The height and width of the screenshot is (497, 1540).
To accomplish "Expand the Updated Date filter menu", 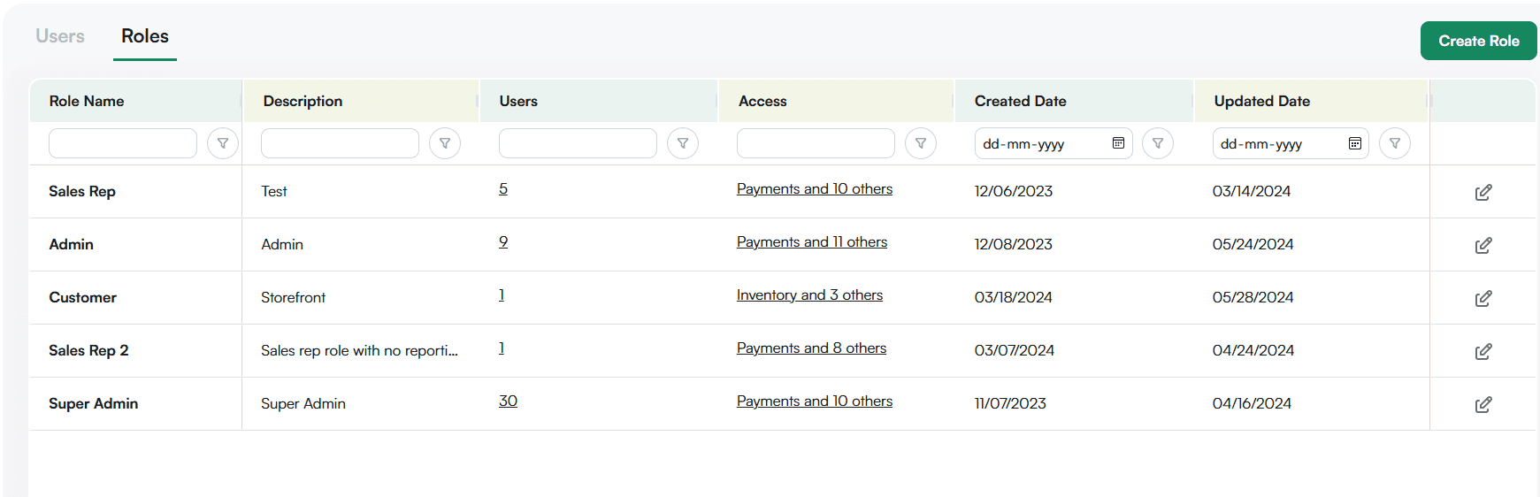I will tap(1395, 143).
